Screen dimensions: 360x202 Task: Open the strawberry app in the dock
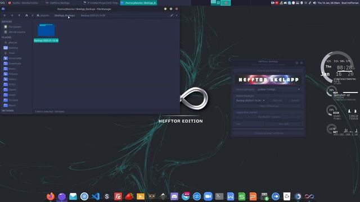click(x=129, y=196)
